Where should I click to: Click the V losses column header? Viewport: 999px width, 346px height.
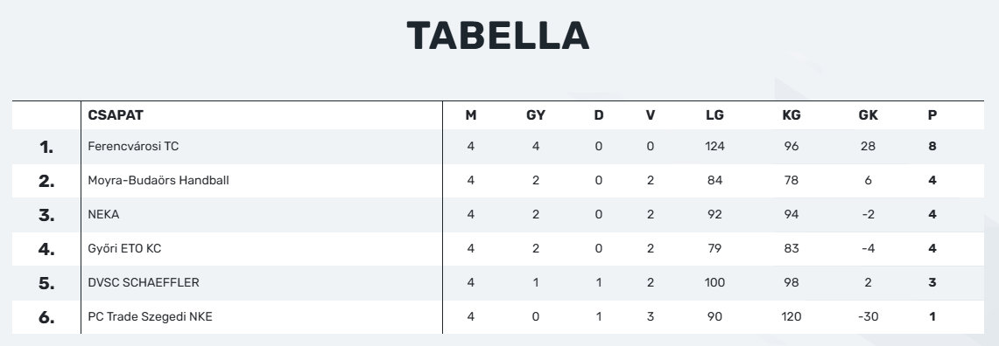650,115
